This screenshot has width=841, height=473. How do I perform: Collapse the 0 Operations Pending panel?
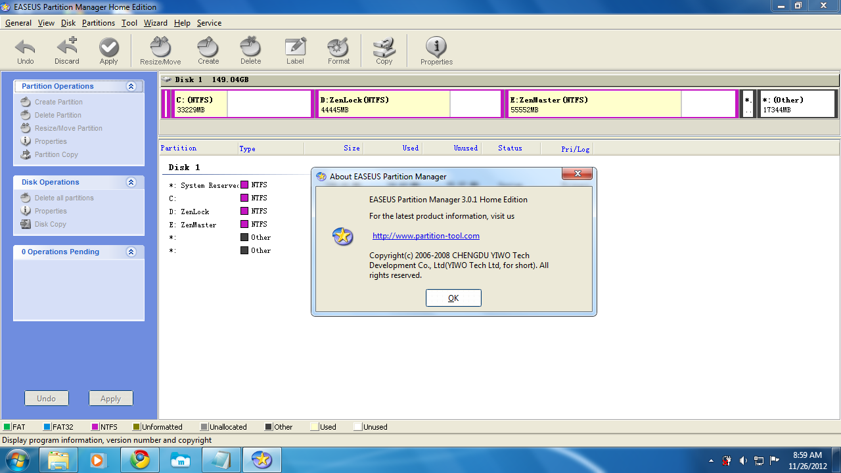pos(131,252)
